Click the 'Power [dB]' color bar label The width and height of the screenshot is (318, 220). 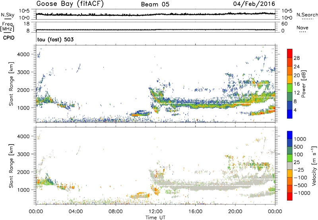point(303,84)
